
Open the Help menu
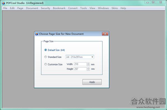tap(123, 8)
